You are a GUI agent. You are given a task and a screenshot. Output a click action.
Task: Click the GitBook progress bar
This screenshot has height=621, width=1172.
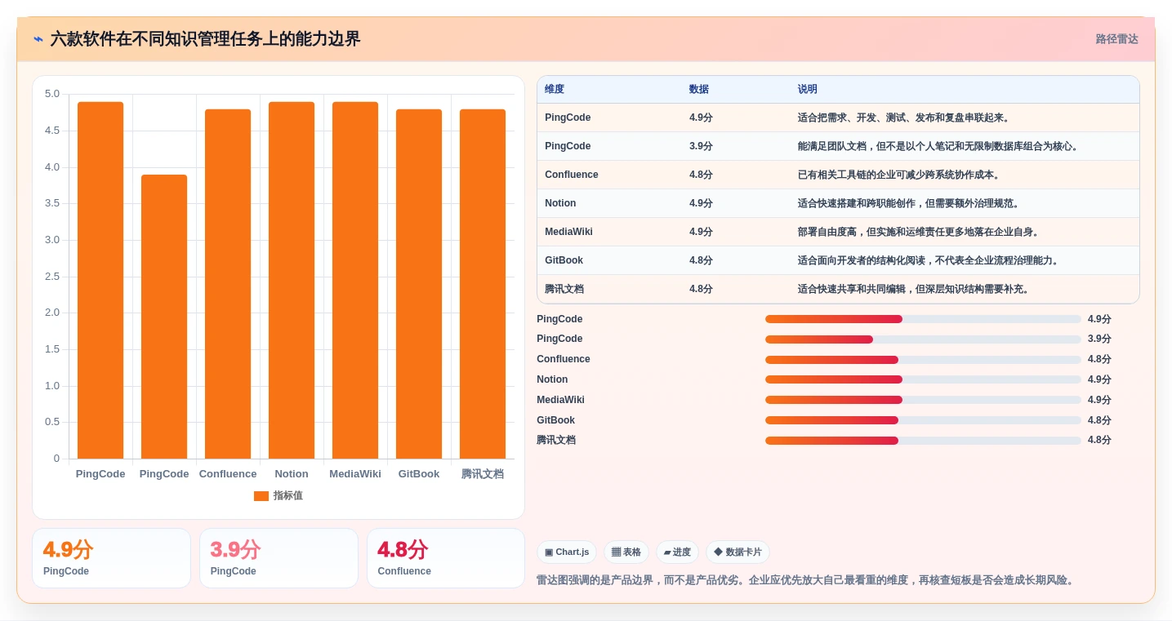[923, 420]
